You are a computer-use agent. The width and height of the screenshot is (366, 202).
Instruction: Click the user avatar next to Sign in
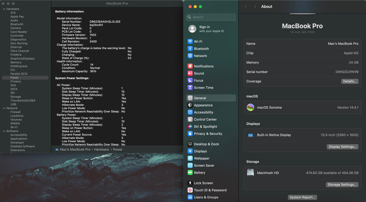pyautogui.click(x=192, y=29)
